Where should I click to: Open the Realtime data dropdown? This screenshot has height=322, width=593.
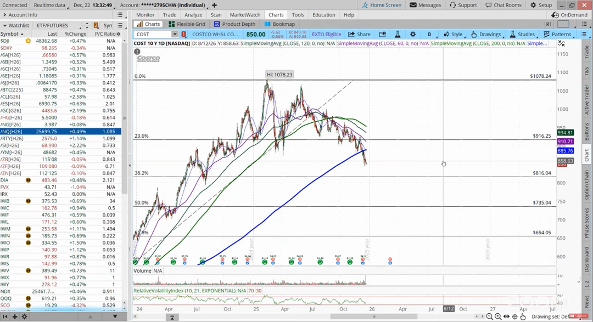(49, 5)
